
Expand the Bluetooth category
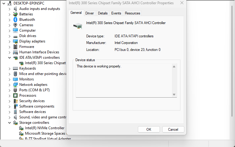9,20
